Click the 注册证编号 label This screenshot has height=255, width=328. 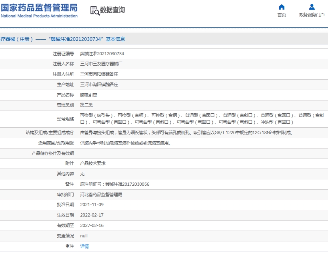click(x=63, y=54)
